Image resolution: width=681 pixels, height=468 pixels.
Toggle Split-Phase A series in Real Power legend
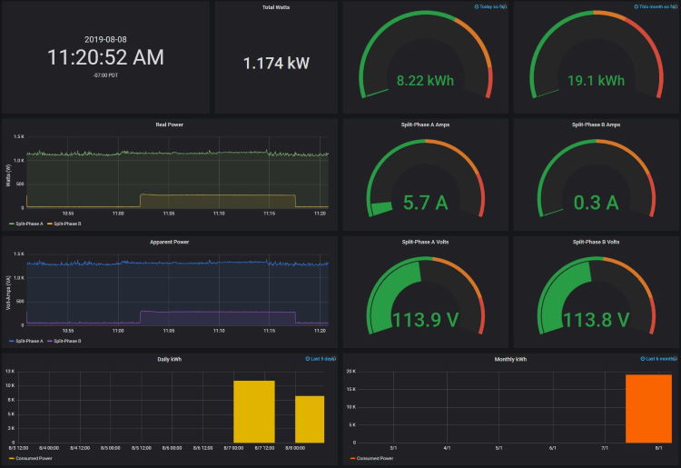29,224
